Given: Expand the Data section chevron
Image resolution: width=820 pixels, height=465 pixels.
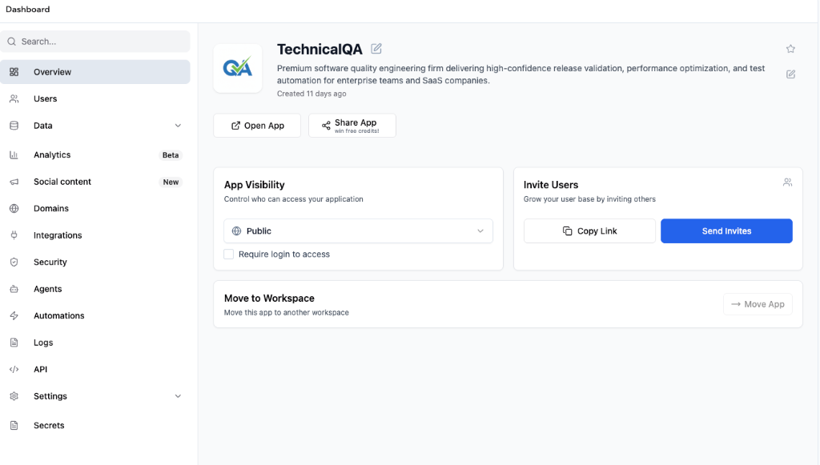Looking at the screenshot, I should pyautogui.click(x=178, y=126).
